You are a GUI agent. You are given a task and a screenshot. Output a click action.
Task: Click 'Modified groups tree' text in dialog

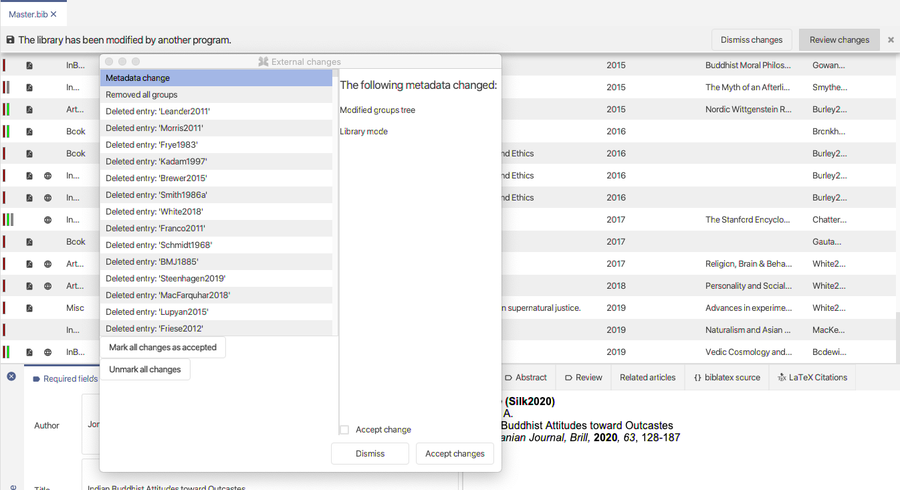pos(377,110)
